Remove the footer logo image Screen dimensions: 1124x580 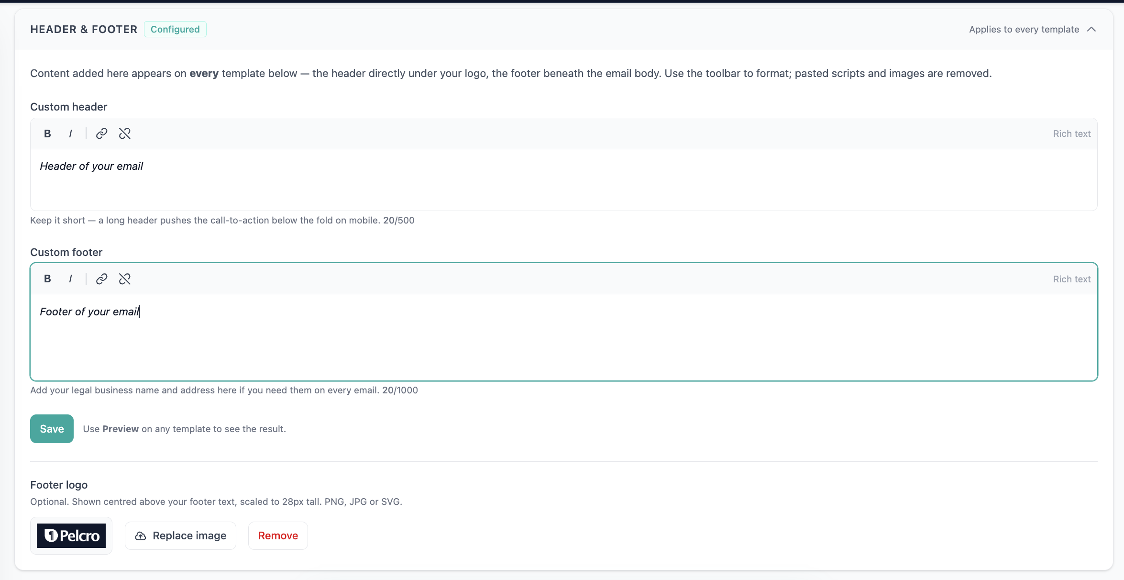(278, 535)
